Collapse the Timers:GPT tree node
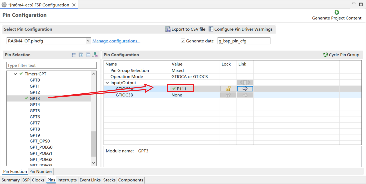Viewport: 366px width, 184px height. click(15, 74)
